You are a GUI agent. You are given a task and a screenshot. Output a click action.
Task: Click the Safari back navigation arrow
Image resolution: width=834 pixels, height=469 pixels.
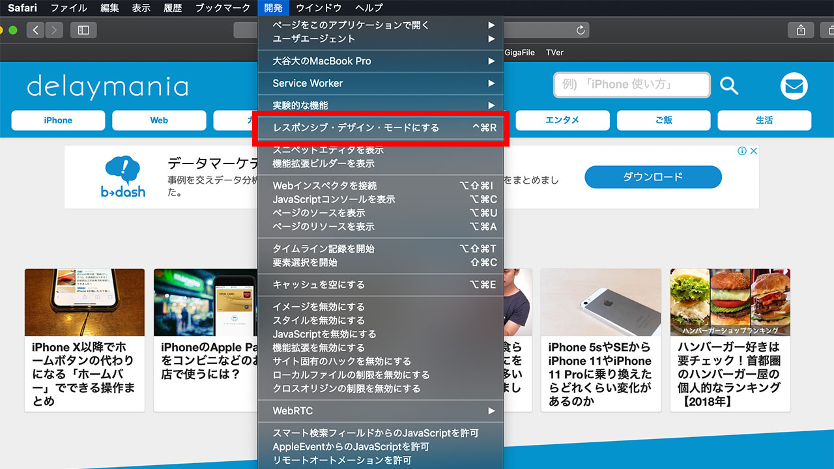click(36, 30)
